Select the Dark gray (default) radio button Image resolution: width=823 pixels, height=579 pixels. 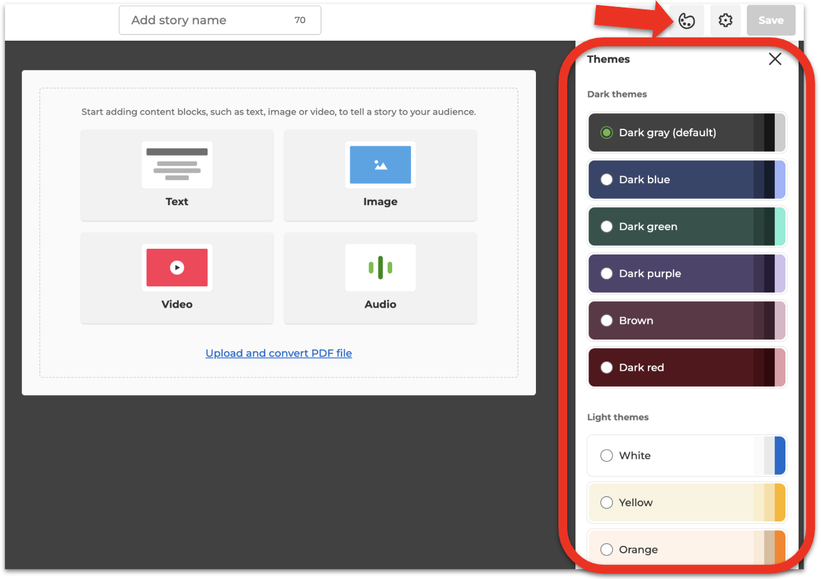(x=606, y=133)
